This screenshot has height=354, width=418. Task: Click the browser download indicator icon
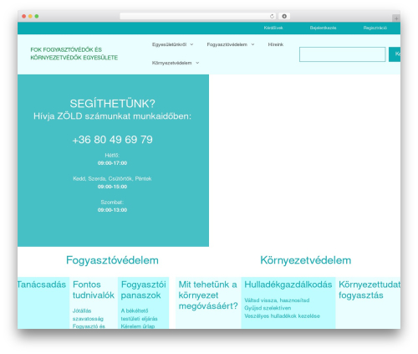284,17
